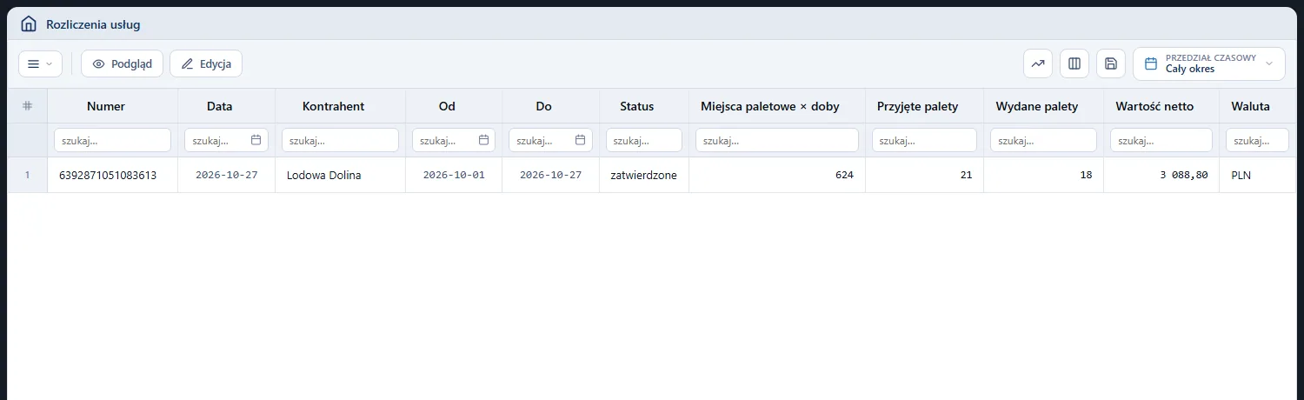Sort by the Kontrahent column header

(x=333, y=106)
